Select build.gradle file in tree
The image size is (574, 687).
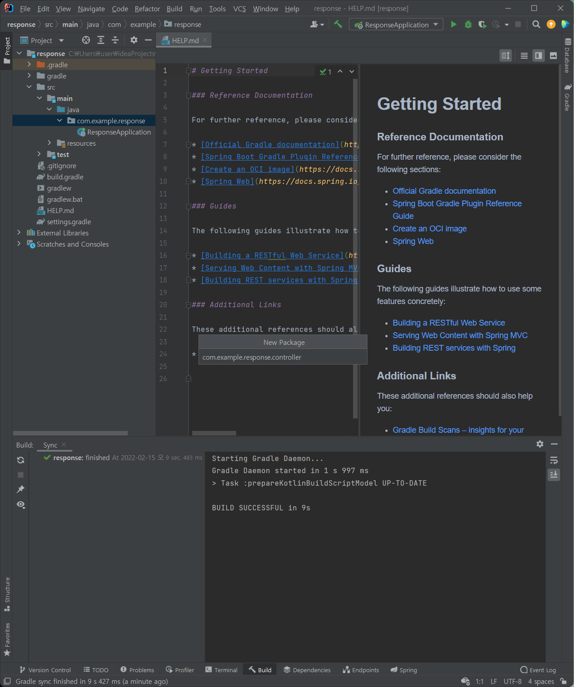65,177
